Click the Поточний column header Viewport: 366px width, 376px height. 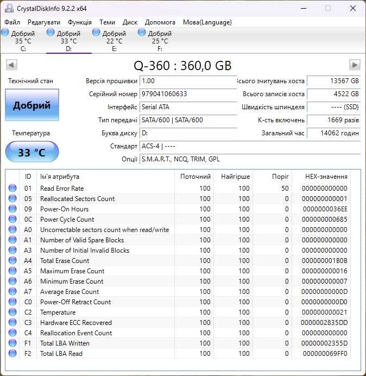pos(194,177)
